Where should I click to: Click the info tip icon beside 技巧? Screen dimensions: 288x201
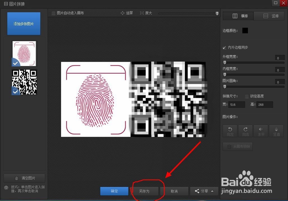pos(6,187)
